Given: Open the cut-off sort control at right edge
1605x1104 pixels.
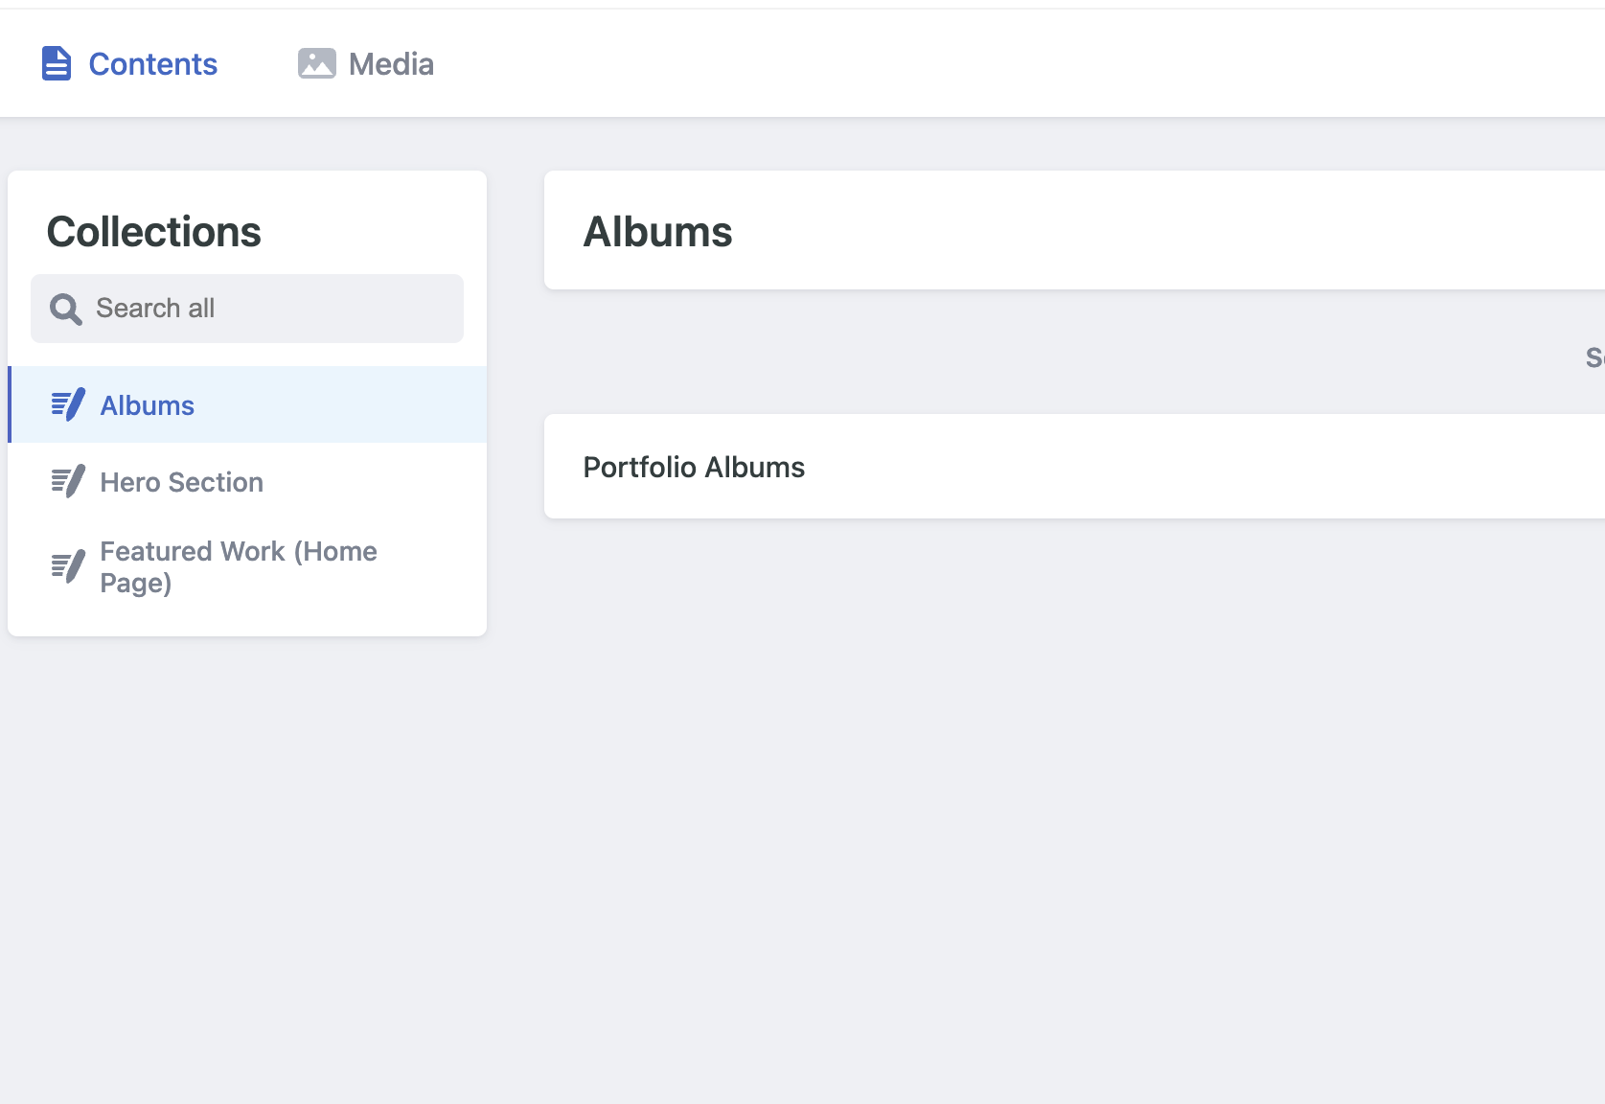Looking at the screenshot, I should (1594, 357).
